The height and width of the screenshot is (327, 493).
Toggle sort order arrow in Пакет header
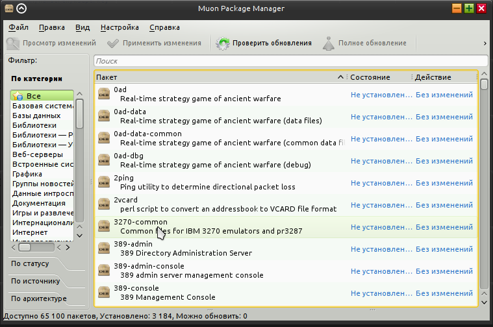[x=340, y=77]
